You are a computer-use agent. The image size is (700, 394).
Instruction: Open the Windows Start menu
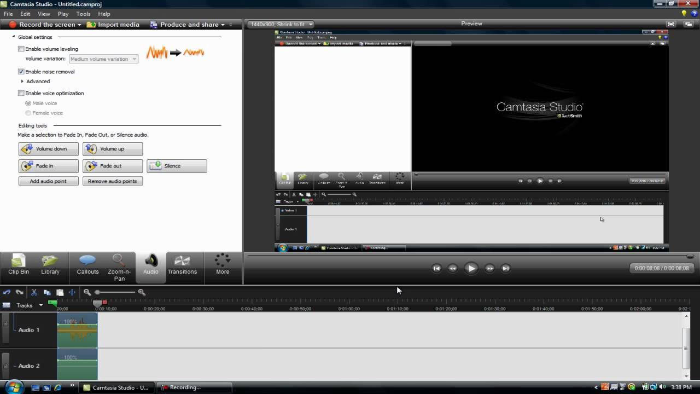(13, 387)
